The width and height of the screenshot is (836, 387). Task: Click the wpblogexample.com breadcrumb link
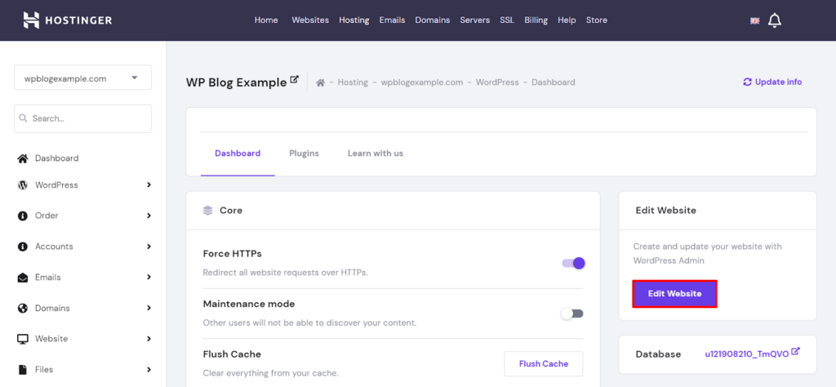[422, 82]
